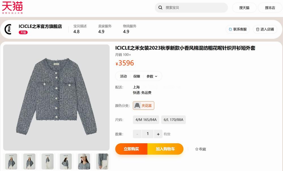Click the ICICLE store logo
283x171 pixels.
tap(8, 29)
